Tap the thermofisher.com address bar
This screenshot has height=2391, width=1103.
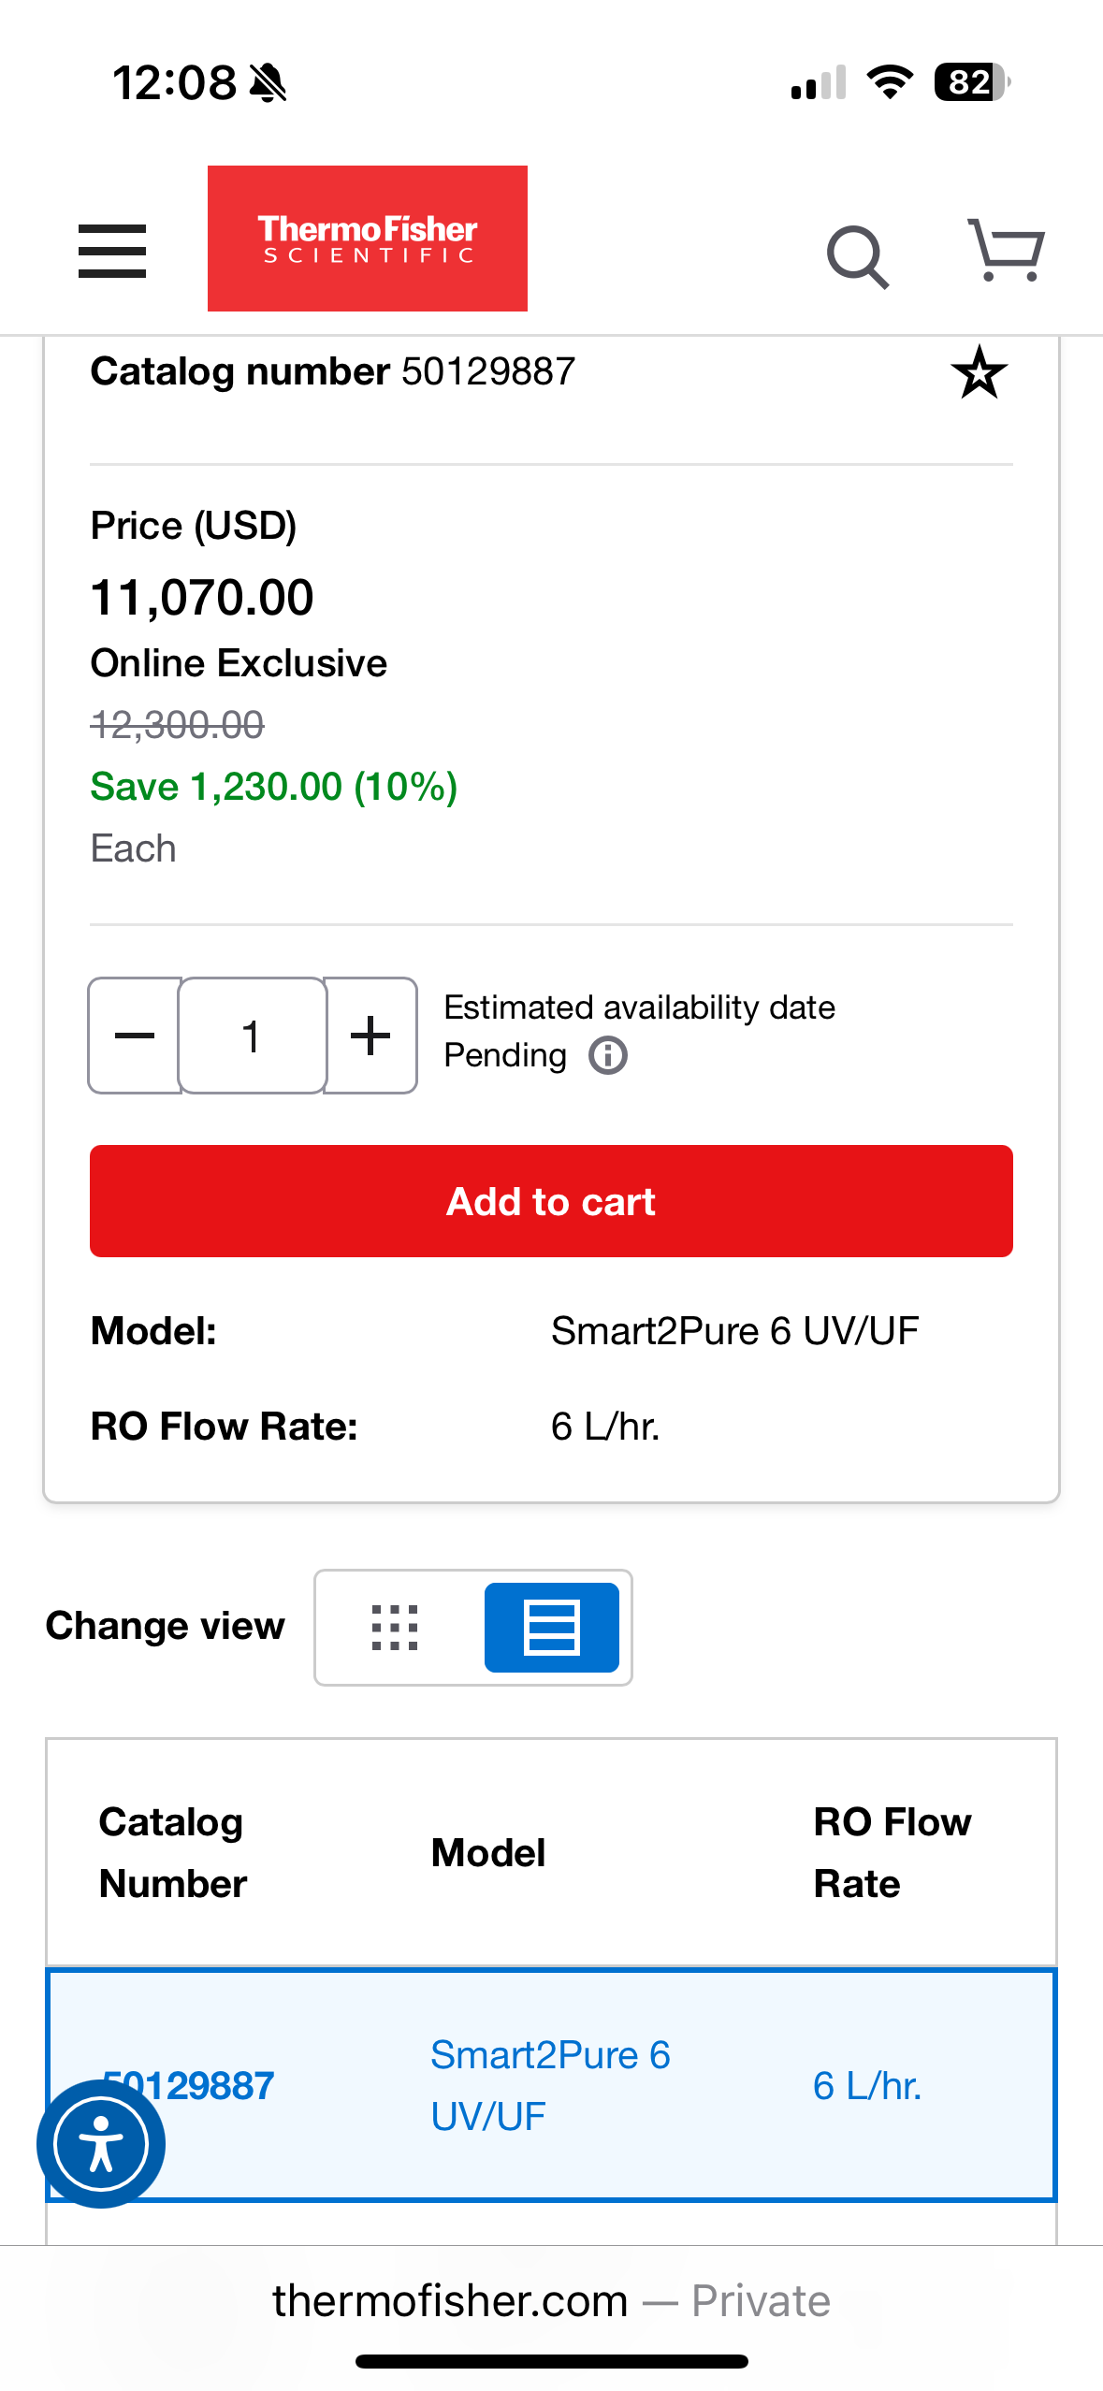click(551, 2301)
